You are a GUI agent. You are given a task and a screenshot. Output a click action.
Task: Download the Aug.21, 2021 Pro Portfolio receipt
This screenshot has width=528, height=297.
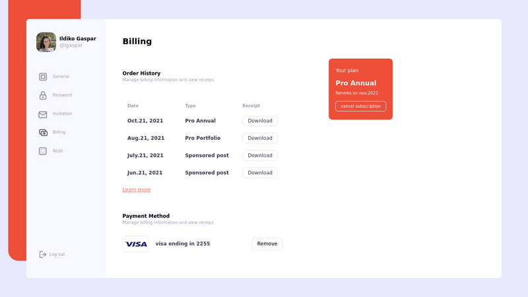click(260, 138)
